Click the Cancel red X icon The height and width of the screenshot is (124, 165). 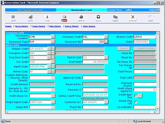click(x=133, y=17)
